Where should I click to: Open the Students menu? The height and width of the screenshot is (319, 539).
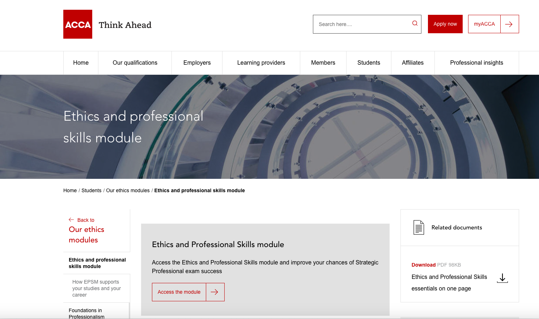click(x=369, y=62)
